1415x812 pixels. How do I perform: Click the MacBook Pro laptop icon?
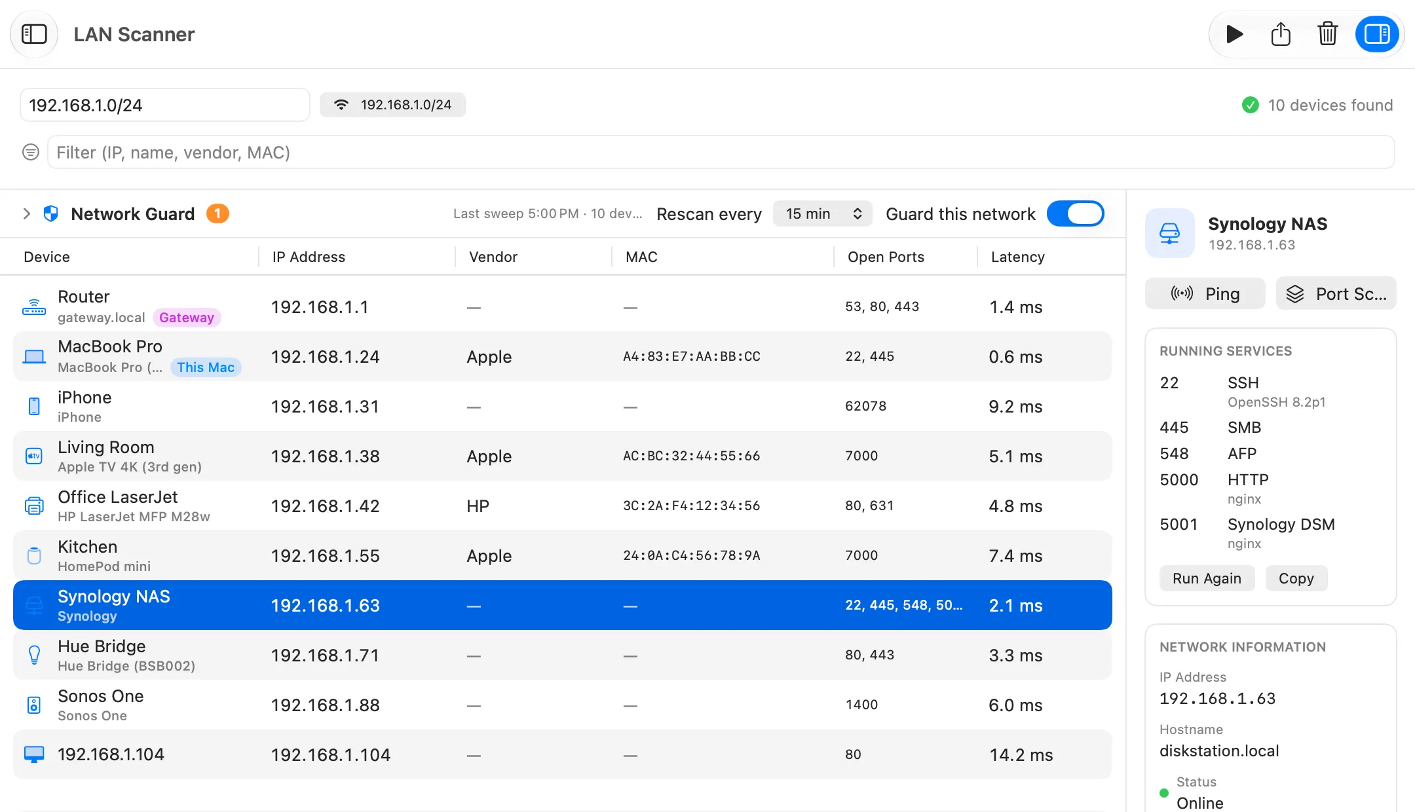(x=34, y=357)
